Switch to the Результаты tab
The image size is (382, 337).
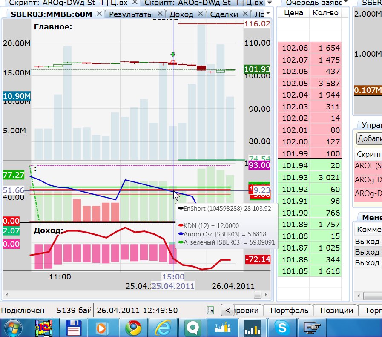pyautogui.click(x=131, y=14)
